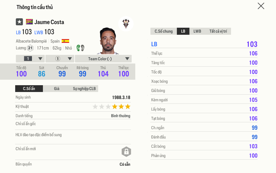Select the LWB position tab
This screenshot has height=173, width=276.
[x=197, y=31]
